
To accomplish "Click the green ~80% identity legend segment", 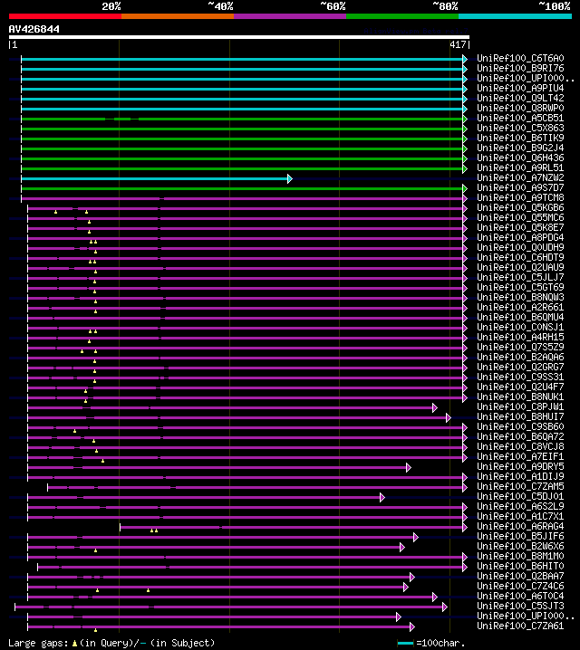I will [402, 16].
